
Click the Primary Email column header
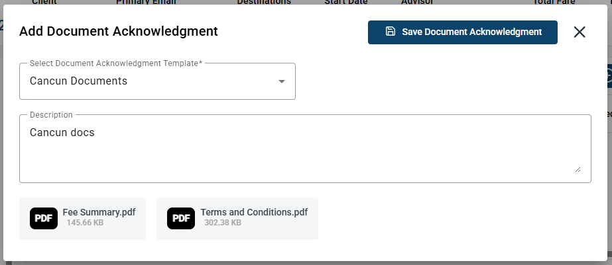(x=146, y=2)
